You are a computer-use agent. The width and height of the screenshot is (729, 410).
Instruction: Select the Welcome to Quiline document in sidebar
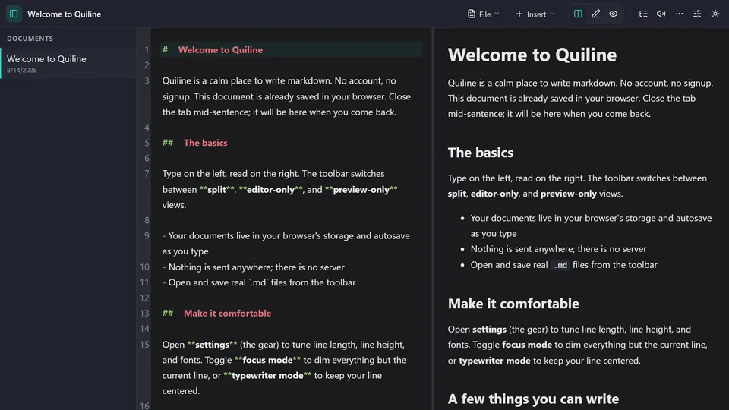(68, 63)
